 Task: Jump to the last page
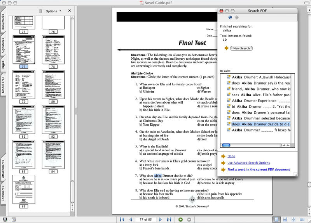point(169,220)
